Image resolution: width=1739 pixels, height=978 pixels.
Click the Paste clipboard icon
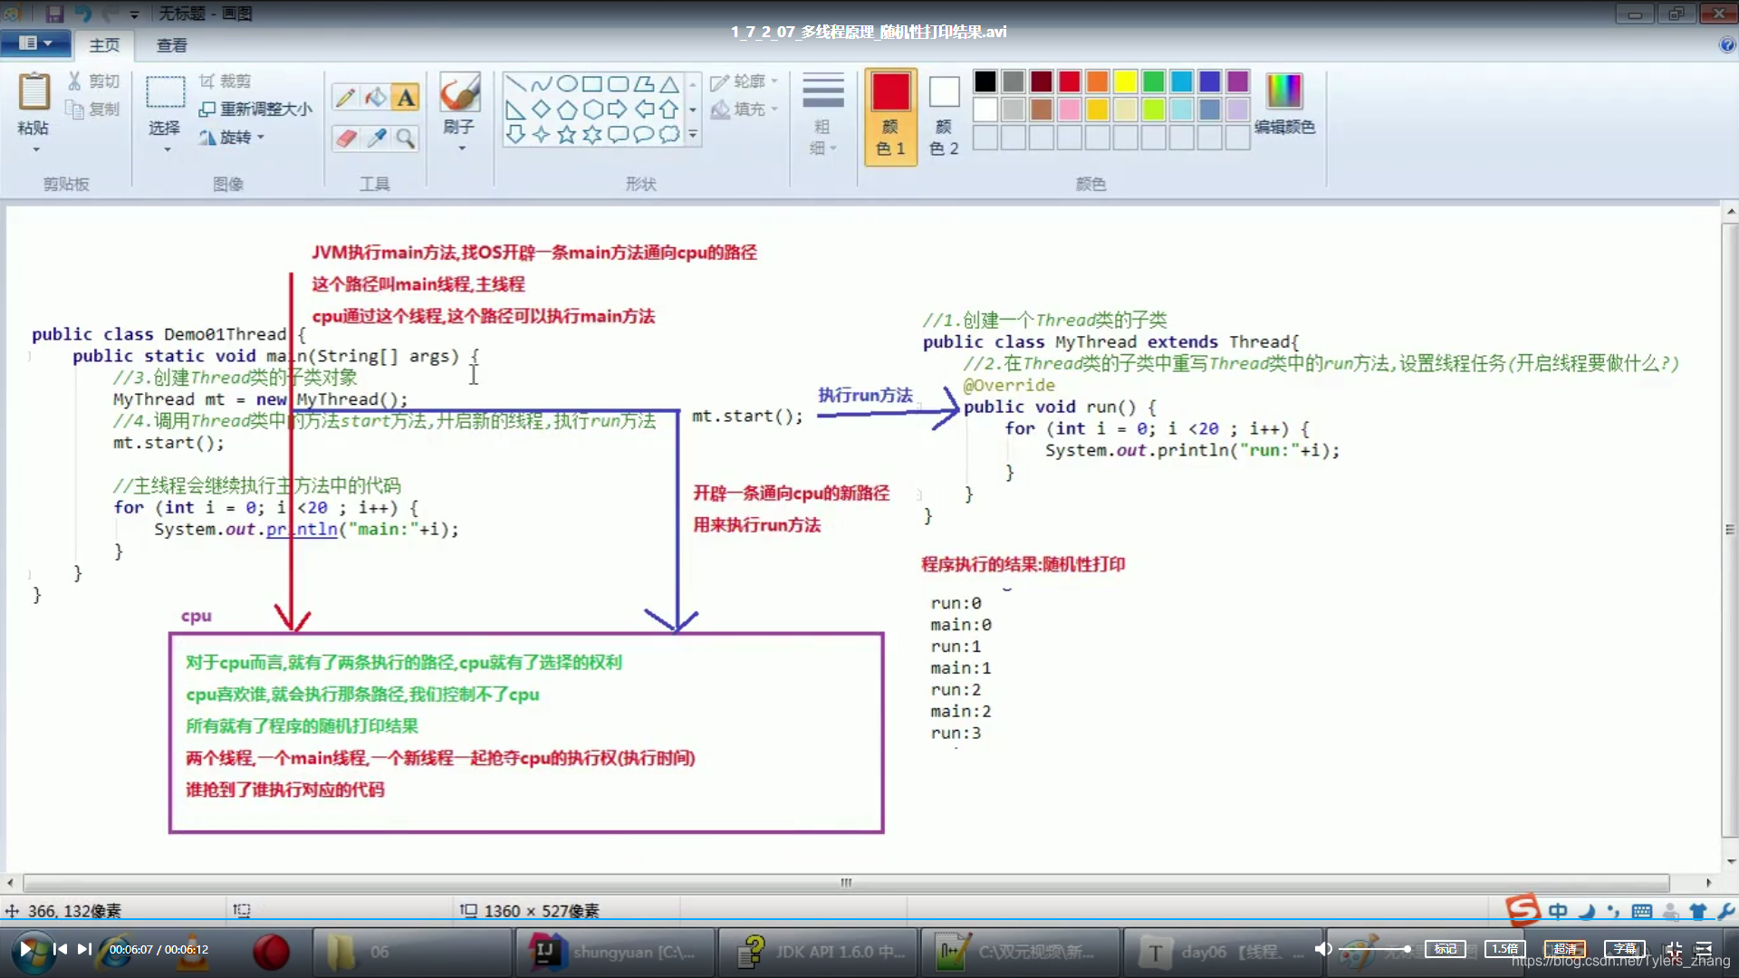coord(34,91)
